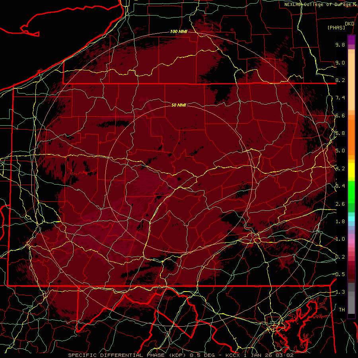Click the 50 NMI range ring label

(x=179, y=105)
